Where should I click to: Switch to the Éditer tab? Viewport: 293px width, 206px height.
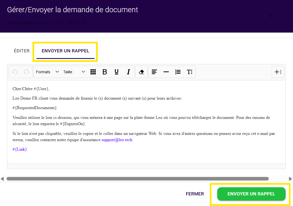(22, 51)
